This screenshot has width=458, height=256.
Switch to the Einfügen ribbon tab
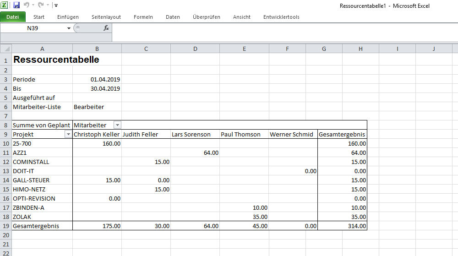[68, 17]
